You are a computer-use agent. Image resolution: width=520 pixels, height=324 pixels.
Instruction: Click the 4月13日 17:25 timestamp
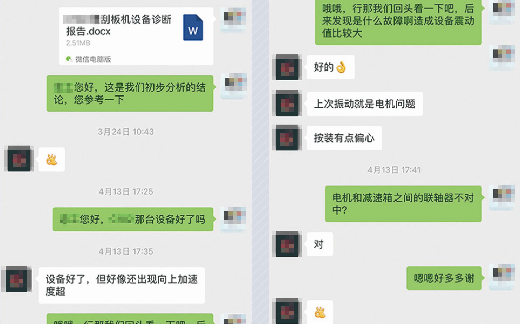(x=126, y=192)
